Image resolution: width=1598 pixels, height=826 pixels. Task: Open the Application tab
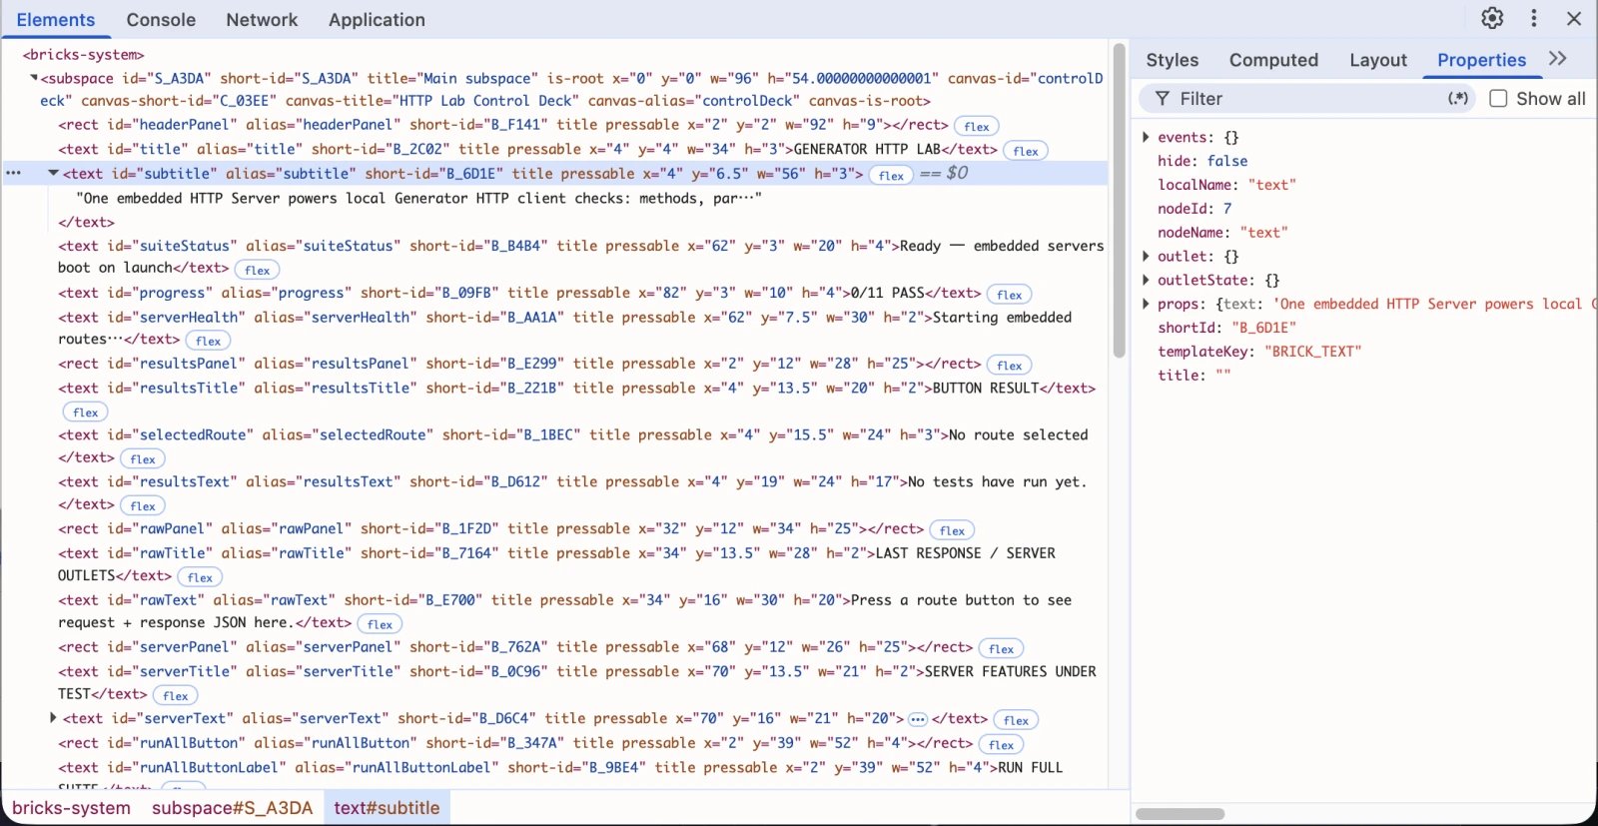point(377,20)
